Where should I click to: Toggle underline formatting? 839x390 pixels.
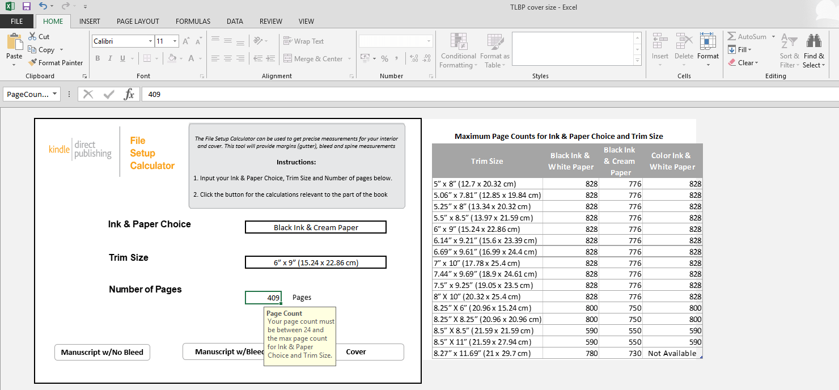pyautogui.click(x=123, y=58)
